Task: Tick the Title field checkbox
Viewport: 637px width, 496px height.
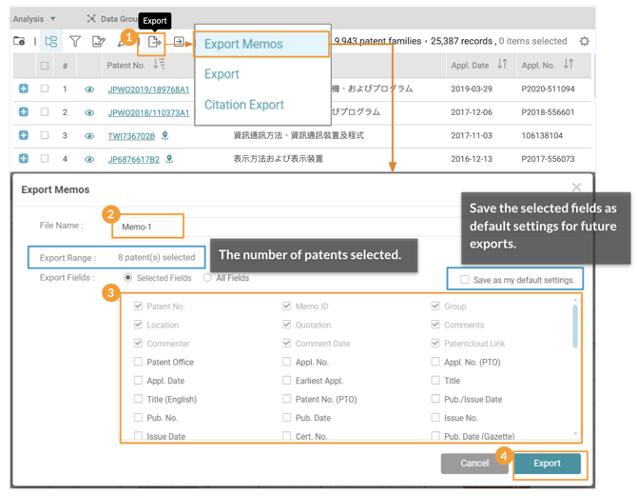Action: tap(435, 381)
